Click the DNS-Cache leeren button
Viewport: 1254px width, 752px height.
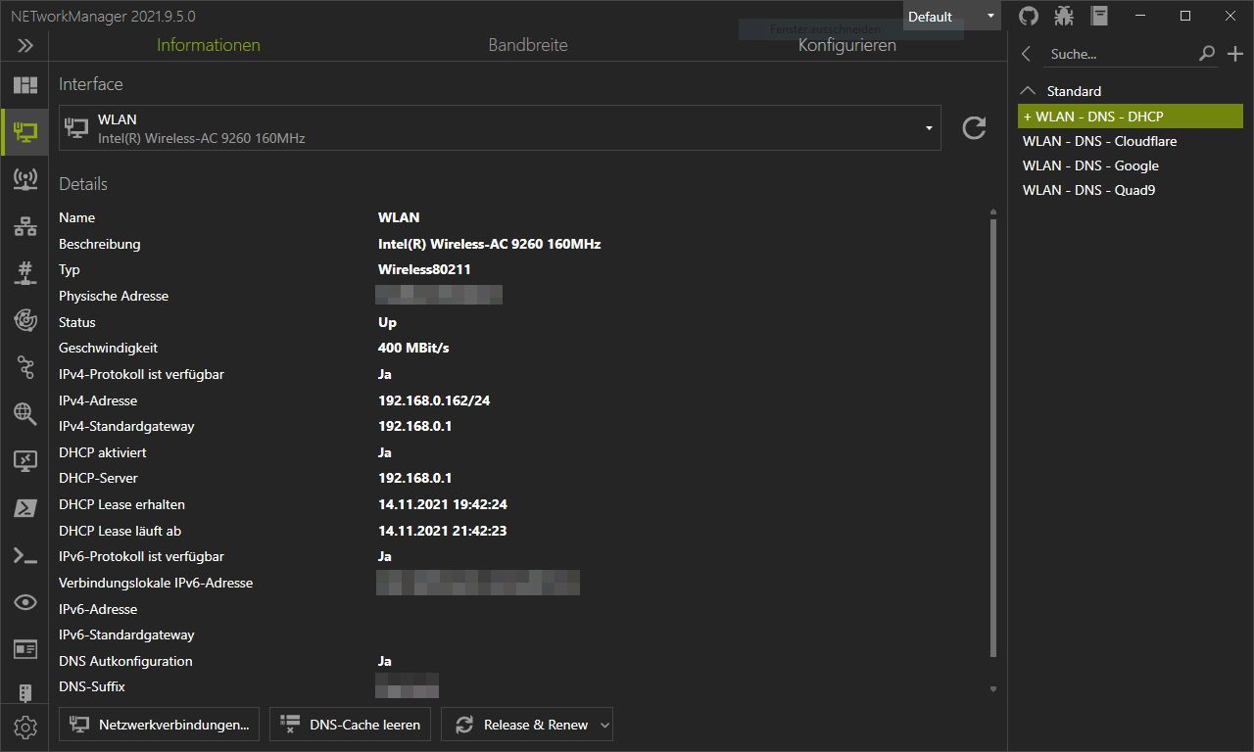tap(350, 725)
